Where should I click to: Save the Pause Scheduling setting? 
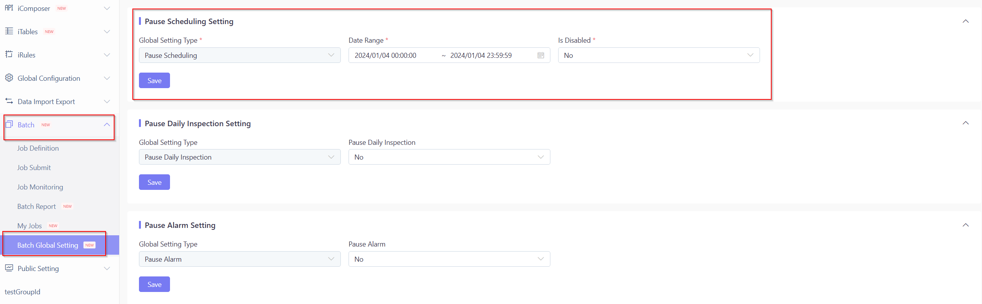coord(154,81)
